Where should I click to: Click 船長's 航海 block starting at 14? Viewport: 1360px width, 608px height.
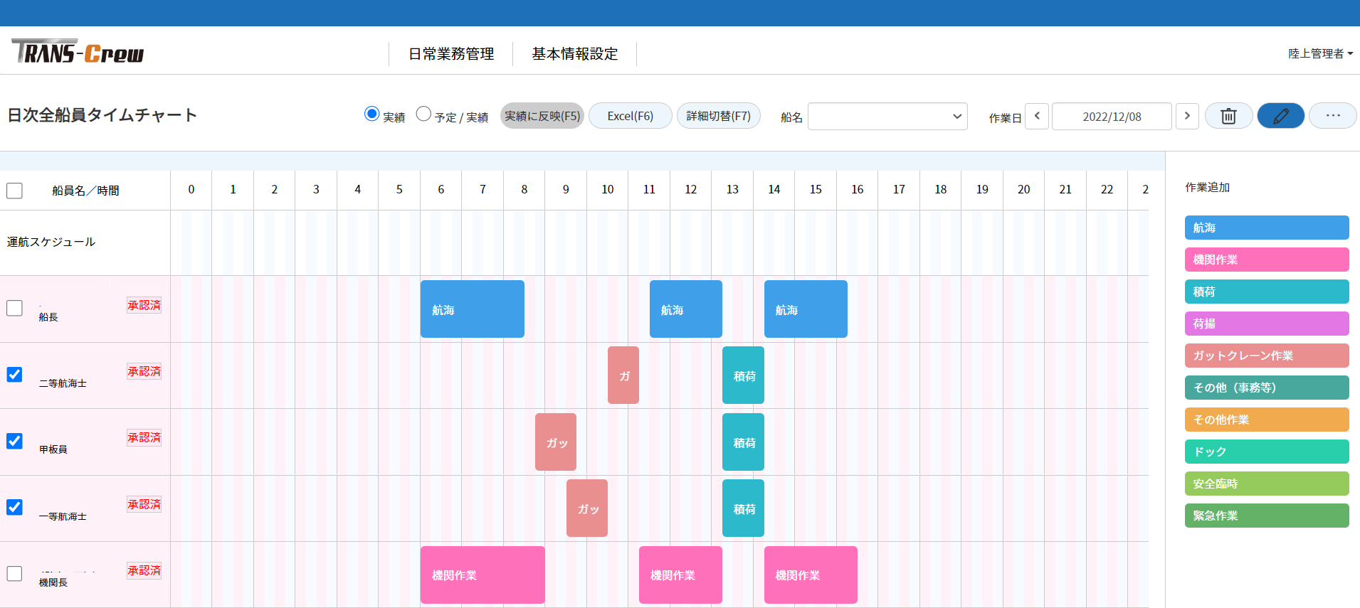point(806,309)
